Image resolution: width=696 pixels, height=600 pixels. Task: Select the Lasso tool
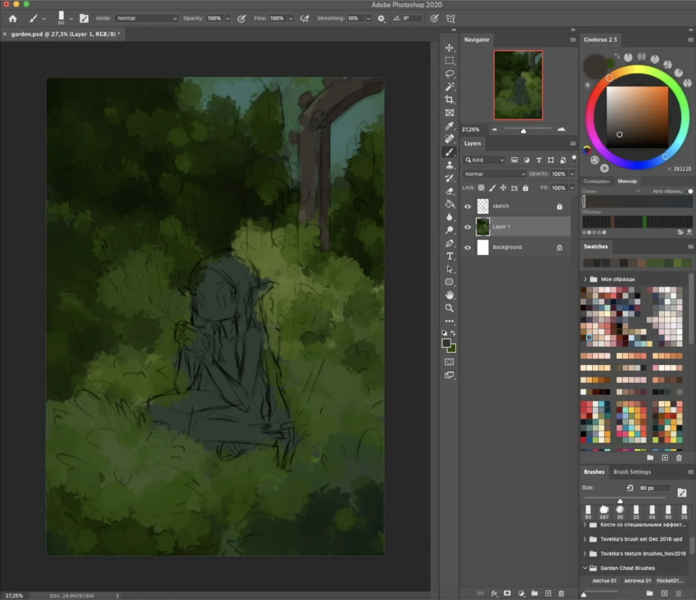[450, 73]
